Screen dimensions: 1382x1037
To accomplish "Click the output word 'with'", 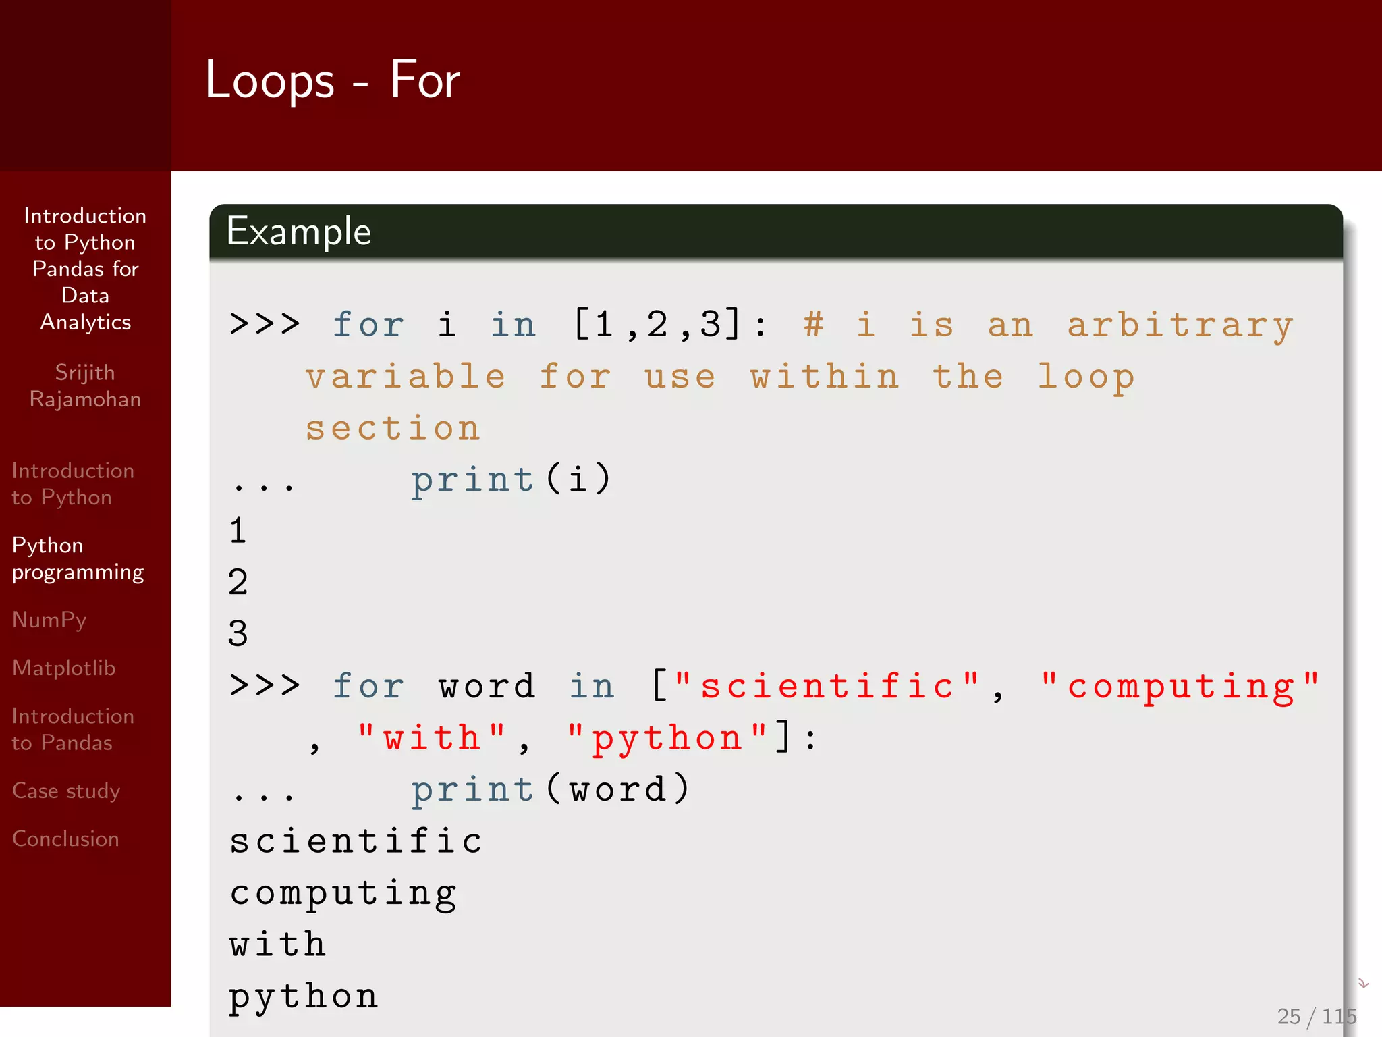I will (277, 944).
